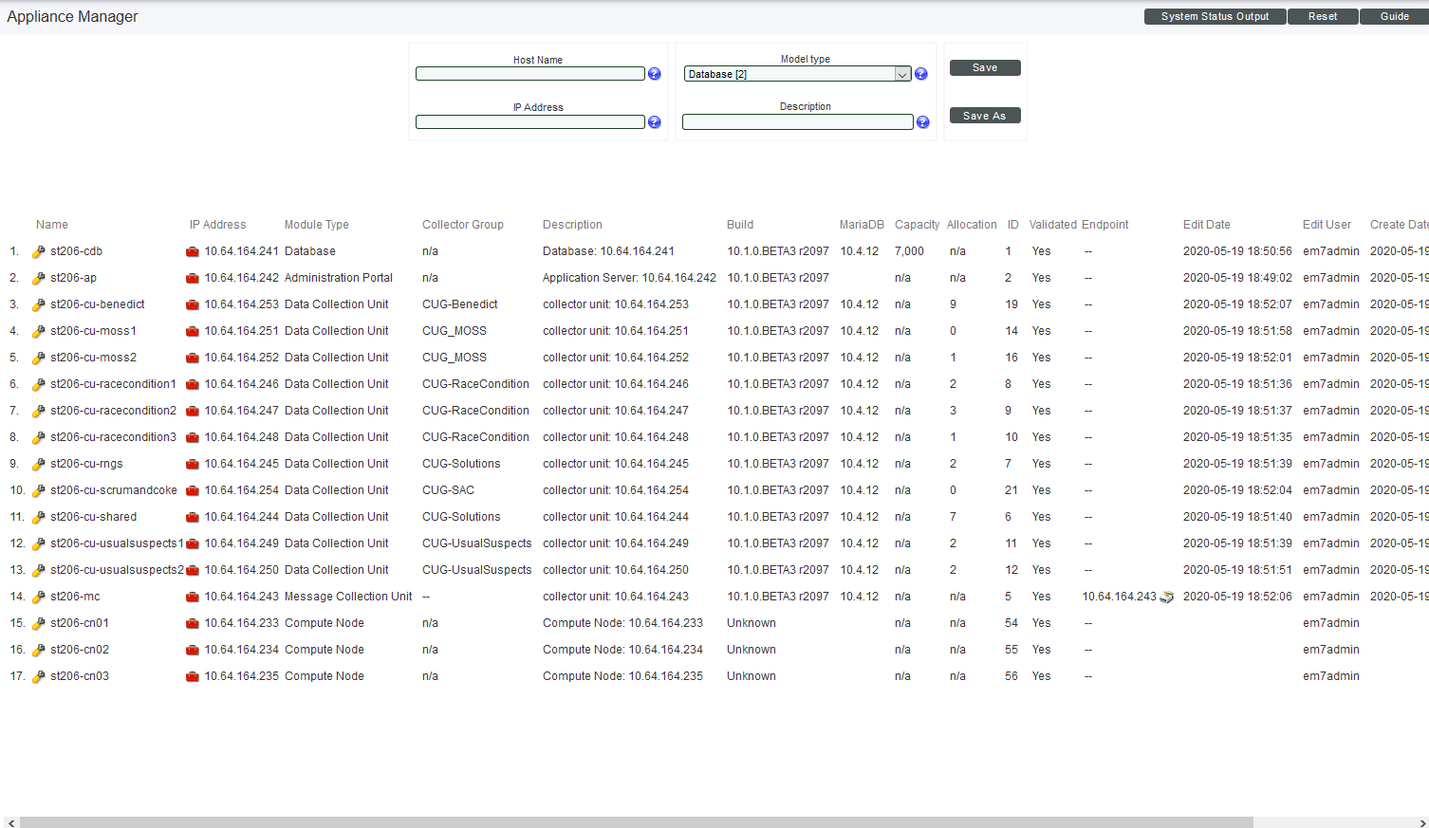Edit st206-mc using its wrench icon
Viewport: 1429px width, 828px height.
point(39,598)
